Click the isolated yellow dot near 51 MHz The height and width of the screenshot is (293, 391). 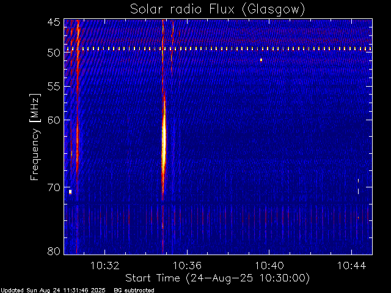point(261,60)
